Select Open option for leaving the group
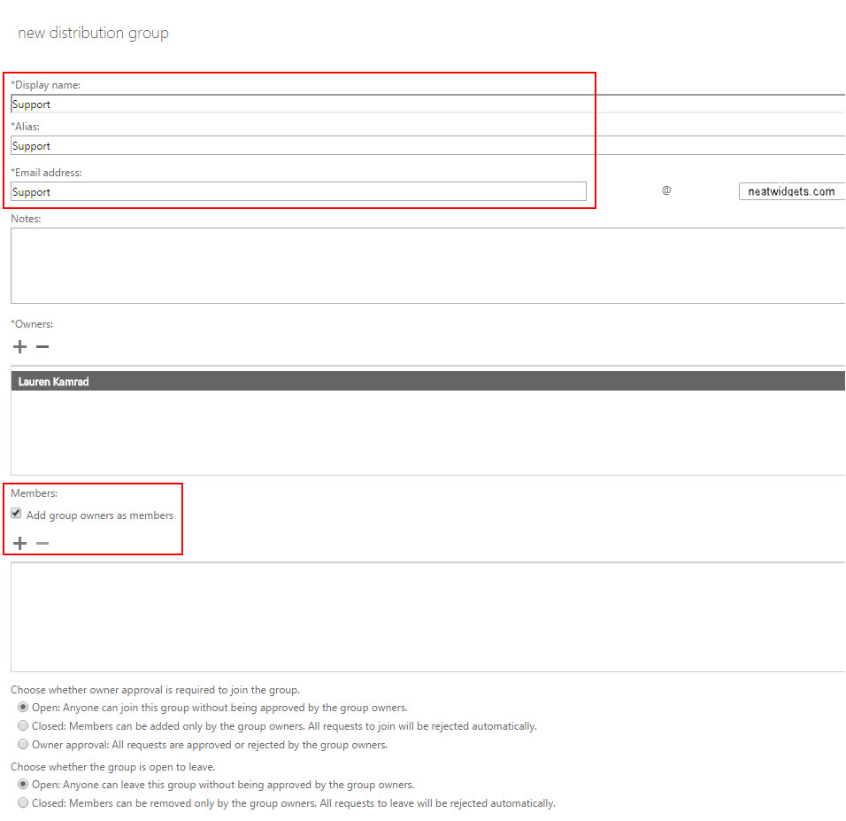846x821 pixels. tap(23, 784)
